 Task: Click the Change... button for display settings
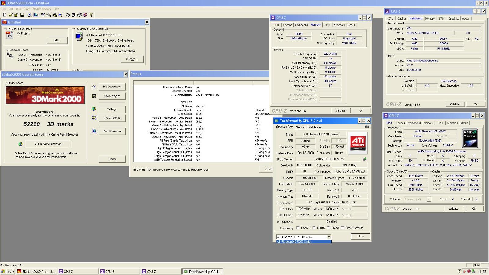(132, 59)
